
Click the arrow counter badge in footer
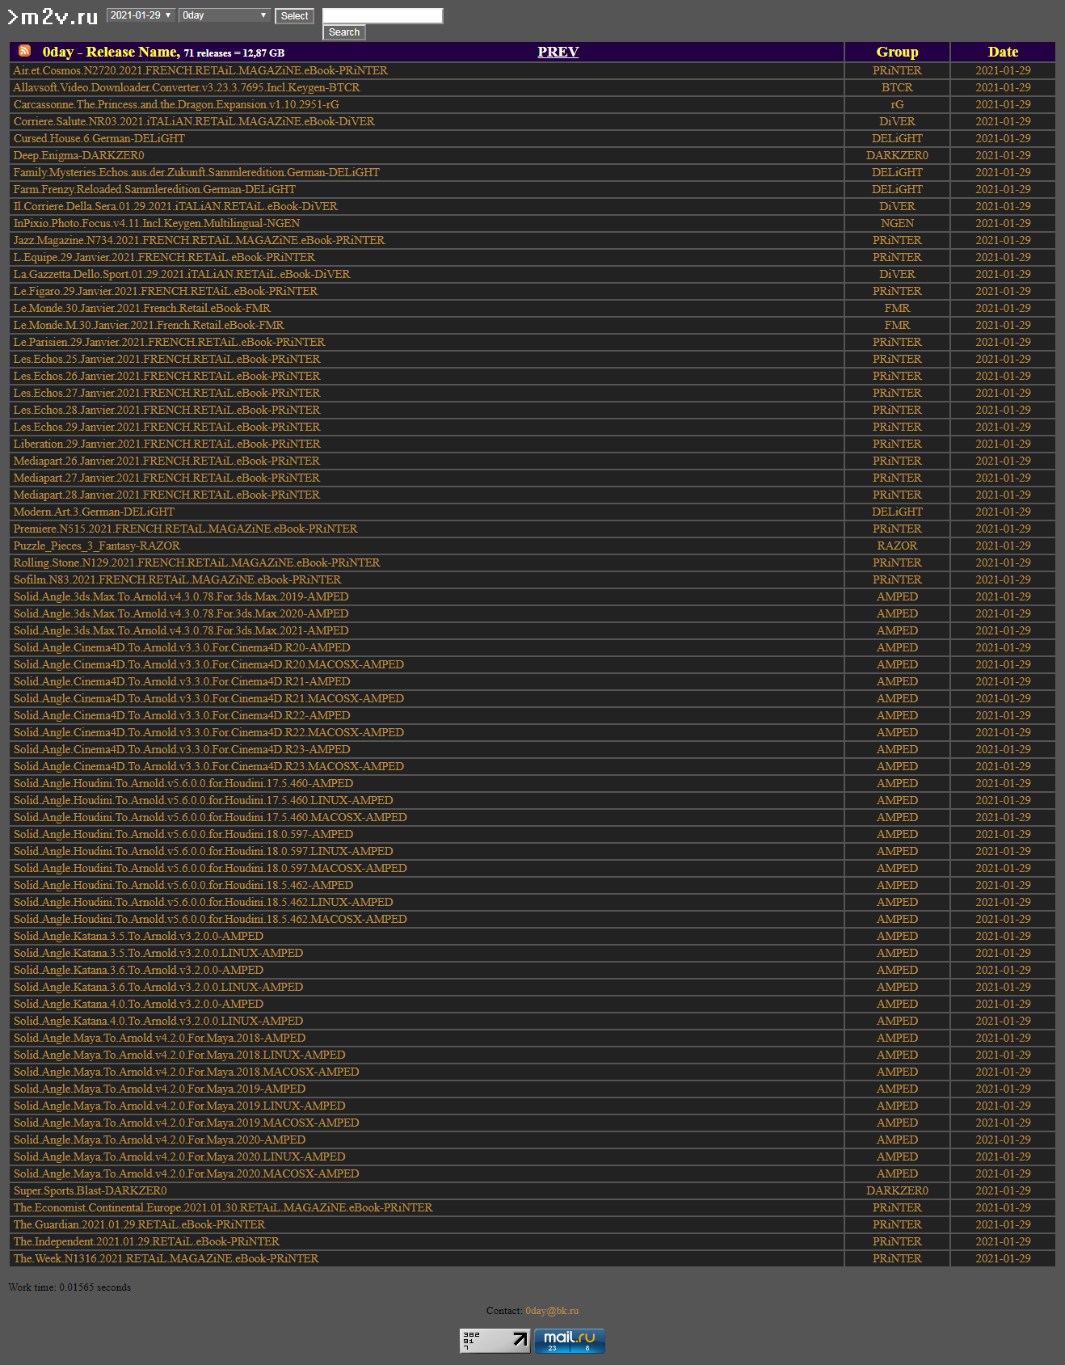point(495,1341)
